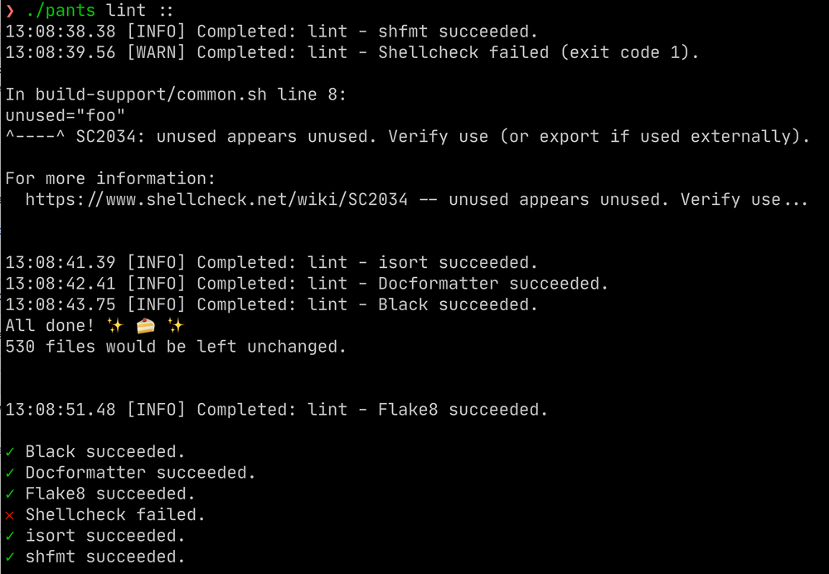Click the green checkmark beside Black succeeded
The height and width of the screenshot is (574, 829).
(x=10, y=452)
